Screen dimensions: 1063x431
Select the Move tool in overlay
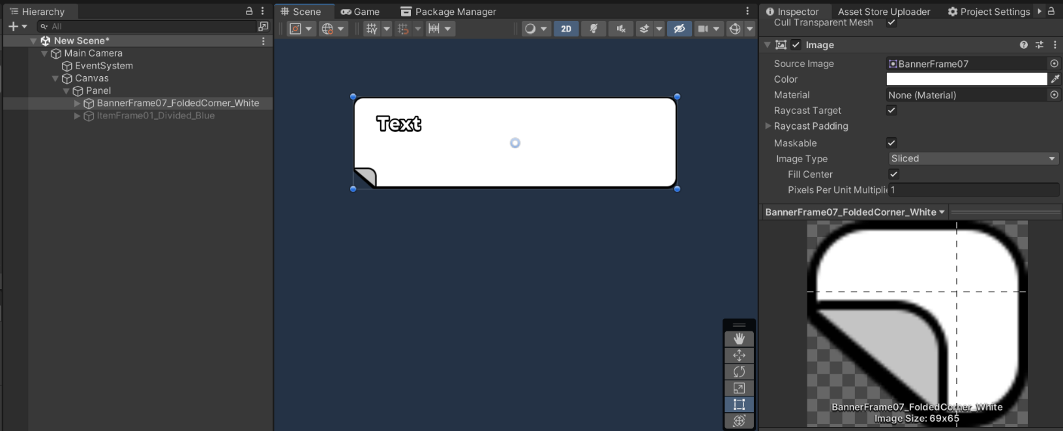739,355
